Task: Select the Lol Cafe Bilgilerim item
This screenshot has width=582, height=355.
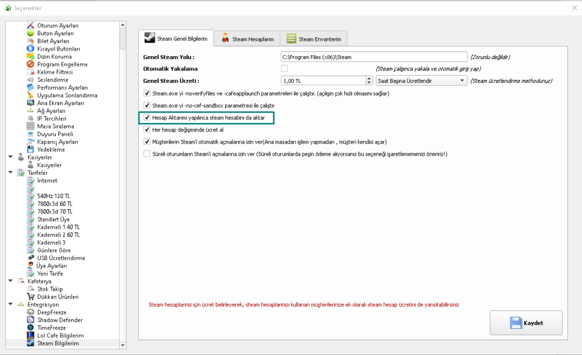Action: [x=60, y=336]
